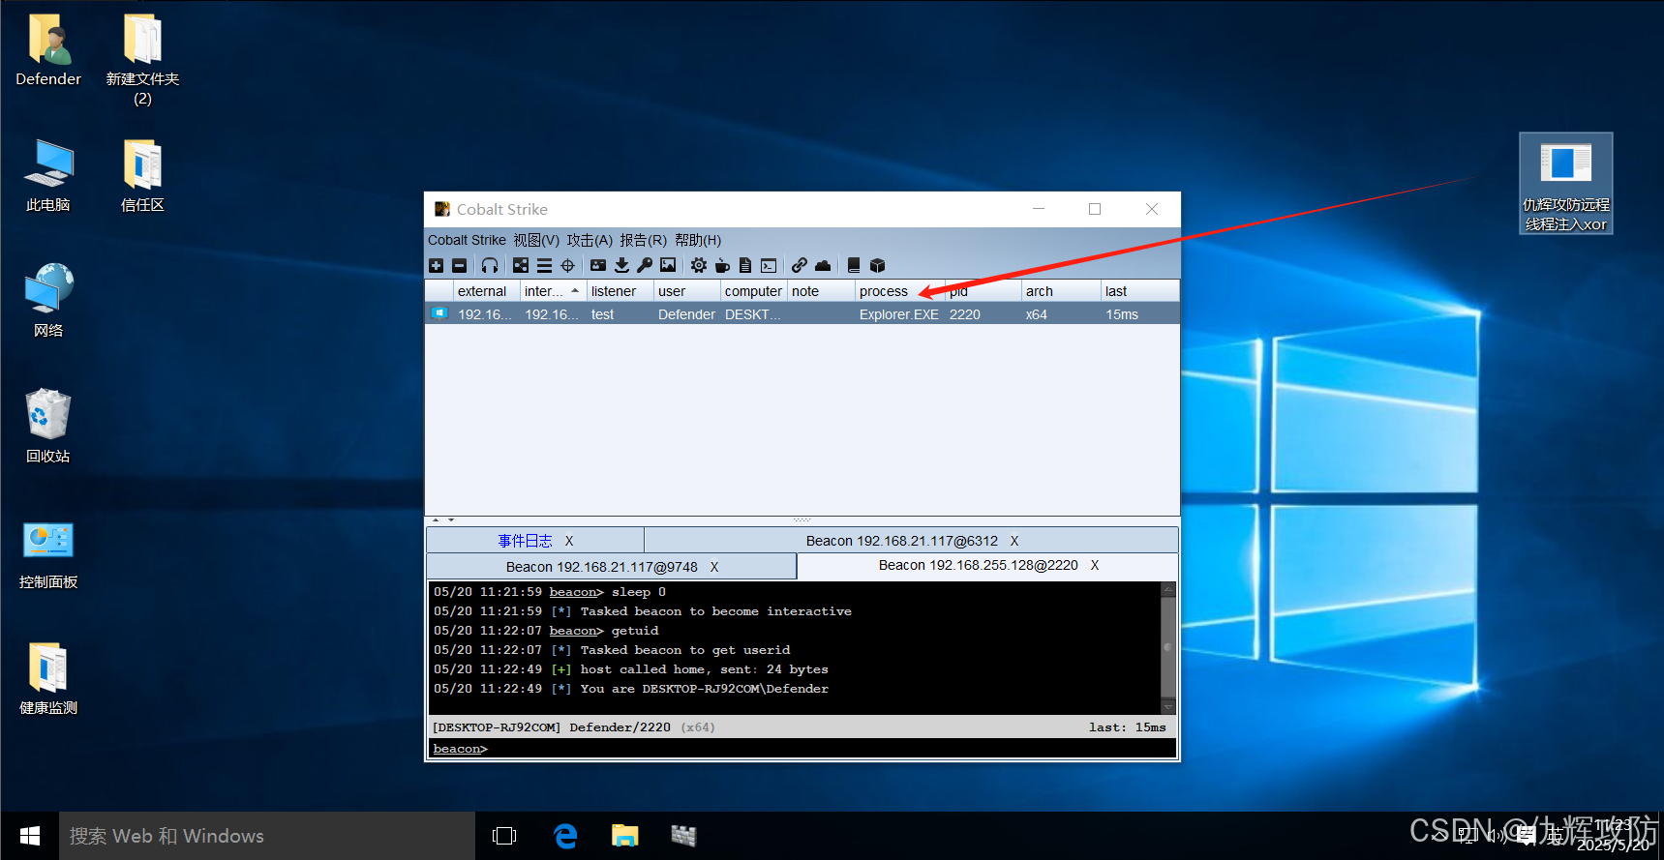Image resolution: width=1664 pixels, height=860 pixels.
Task: Select the 回收站 recycle bin icon
Action: click(x=48, y=426)
